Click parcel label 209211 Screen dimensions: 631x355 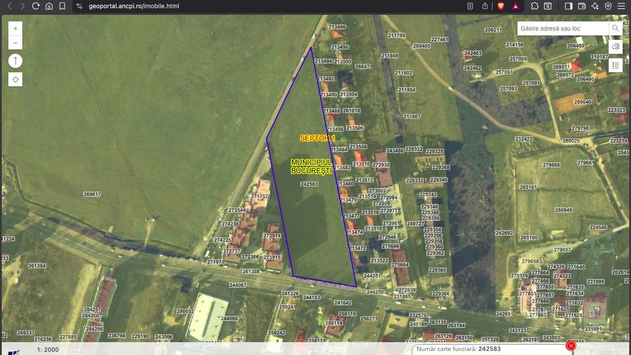point(493,30)
